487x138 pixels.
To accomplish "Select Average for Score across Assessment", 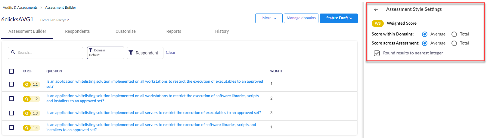I will [x=425, y=43].
